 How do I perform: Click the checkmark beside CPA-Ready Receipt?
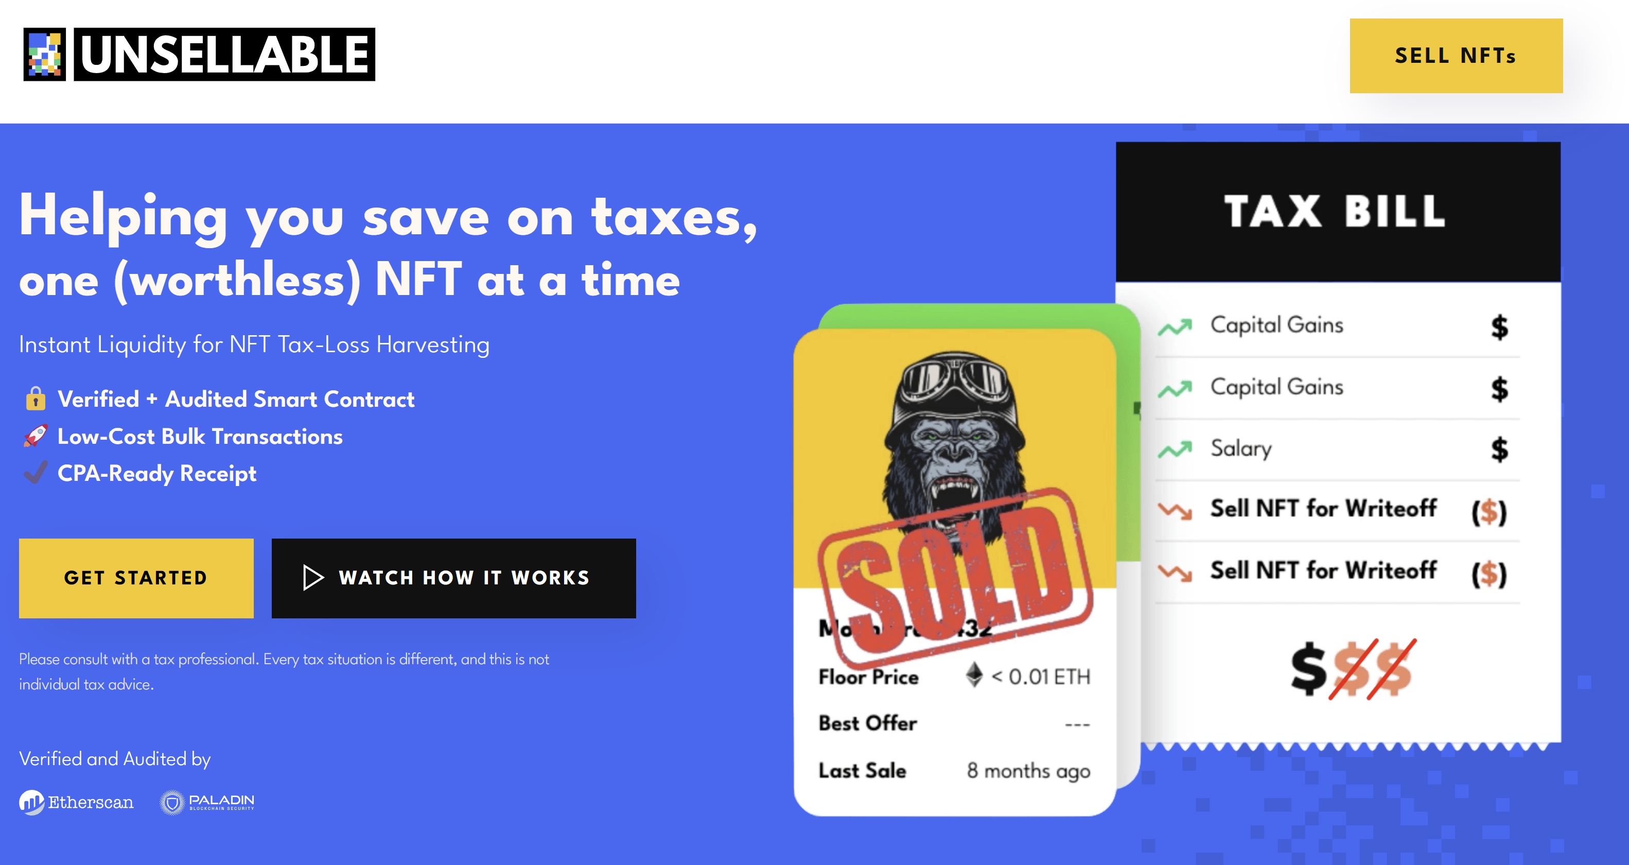point(36,473)
